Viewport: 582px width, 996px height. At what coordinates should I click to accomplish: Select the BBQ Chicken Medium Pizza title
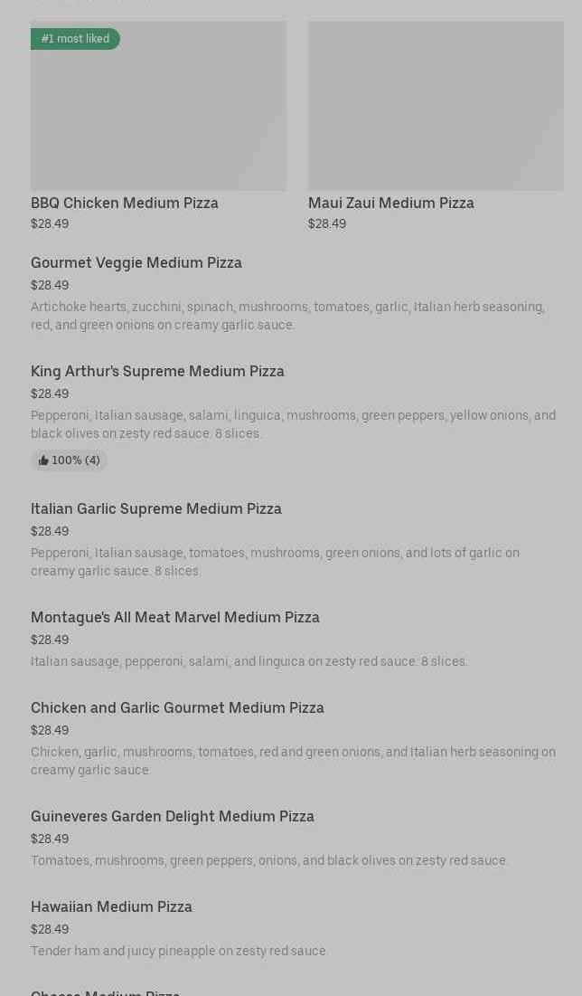coord(125,203)
